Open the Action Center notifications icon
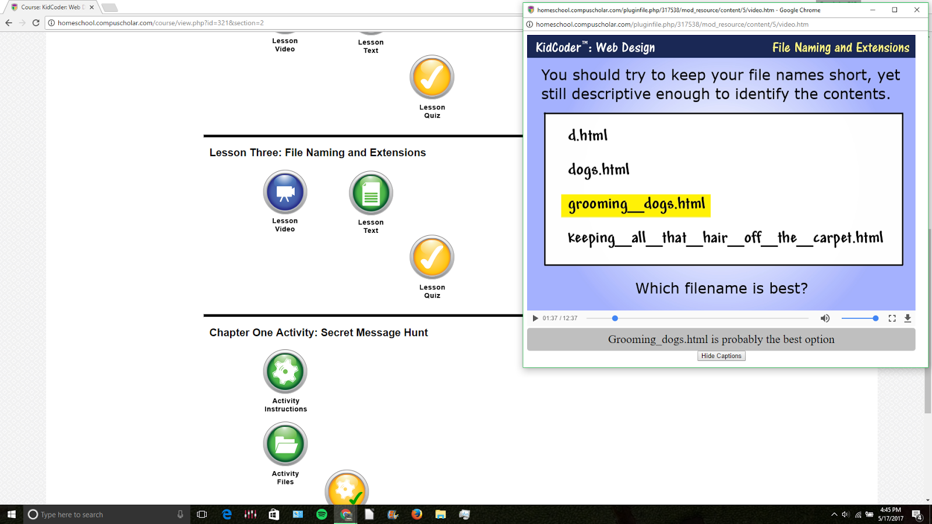 (x=917, y=514)
